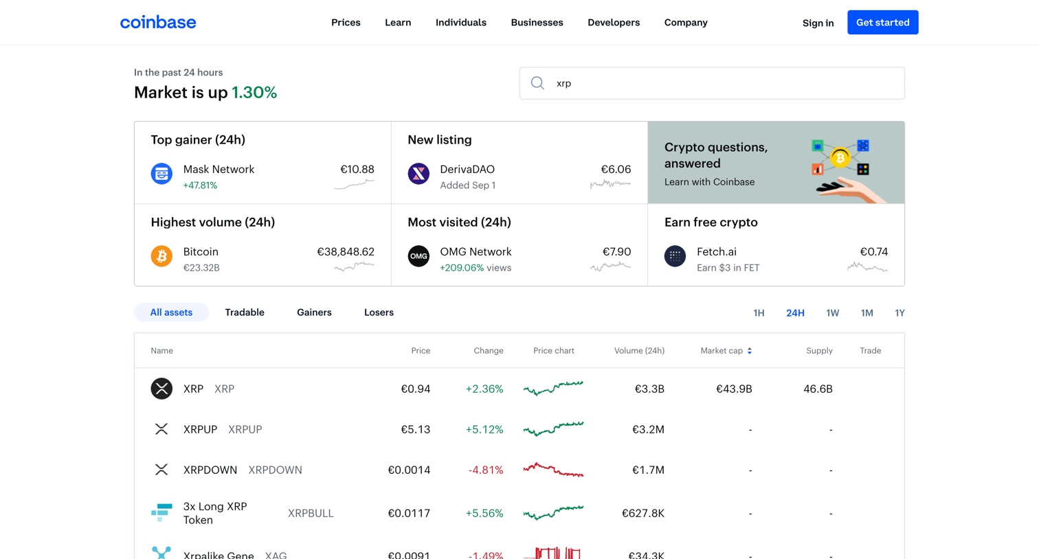The height and width of the screenshot is (559, 1039).
Task: Click the XRP row price chart
Action: pyautogui.click(x=553, y=388)
